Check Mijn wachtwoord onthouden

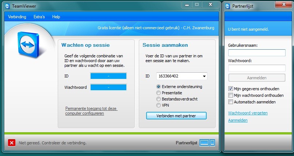[x=230, y=95]
